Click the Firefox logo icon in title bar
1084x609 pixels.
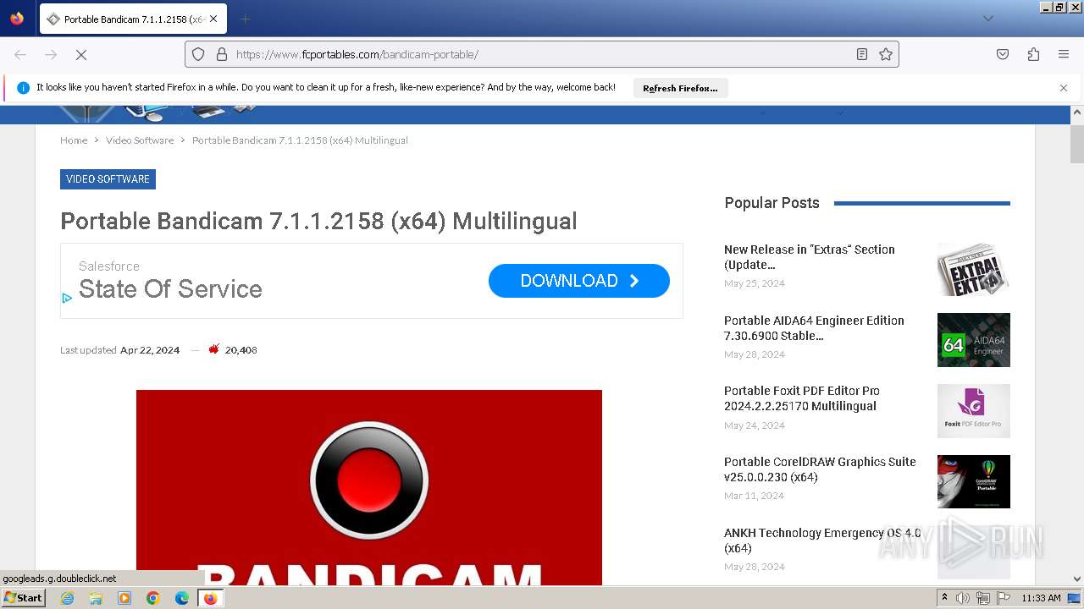tap(17, 19)
